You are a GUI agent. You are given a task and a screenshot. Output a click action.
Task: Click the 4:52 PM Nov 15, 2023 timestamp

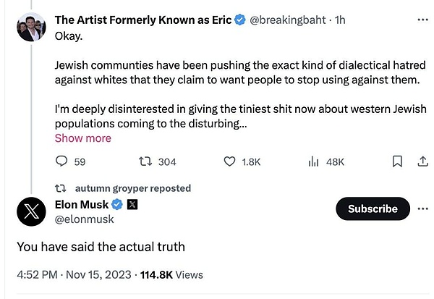pyautogui.click(x=74, y=274)
